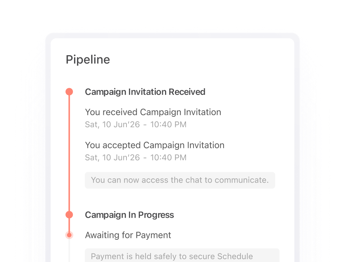This screenshot has width=345, height=262.
Task: Click the faded timeline segment below Awaiting
Action: pos(69,251)
